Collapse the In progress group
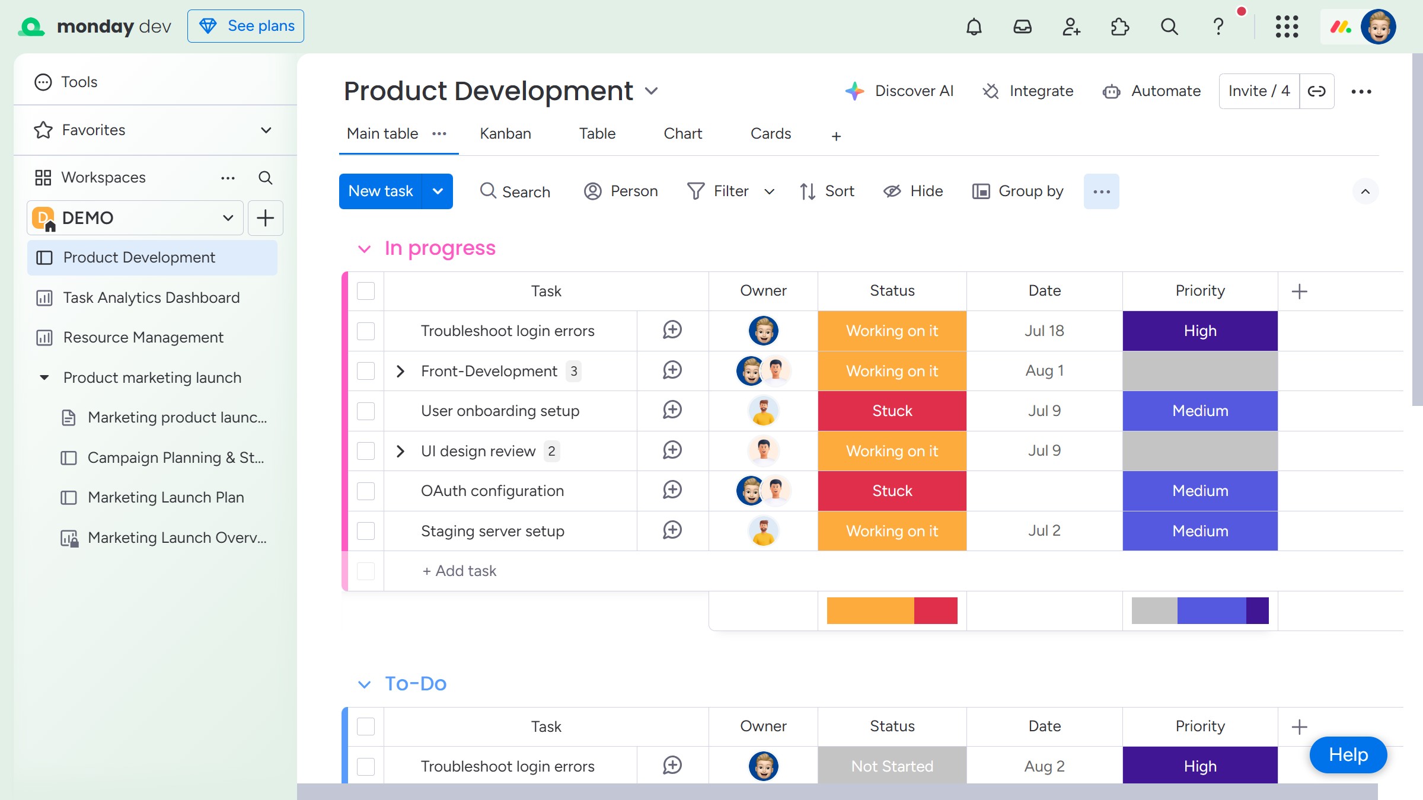This screenshot has height=800, width=1423. [364, 249]
